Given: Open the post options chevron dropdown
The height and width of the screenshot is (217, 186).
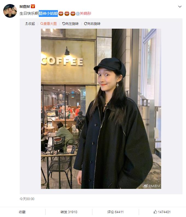Looking at the screenshot, I should 180,7.
